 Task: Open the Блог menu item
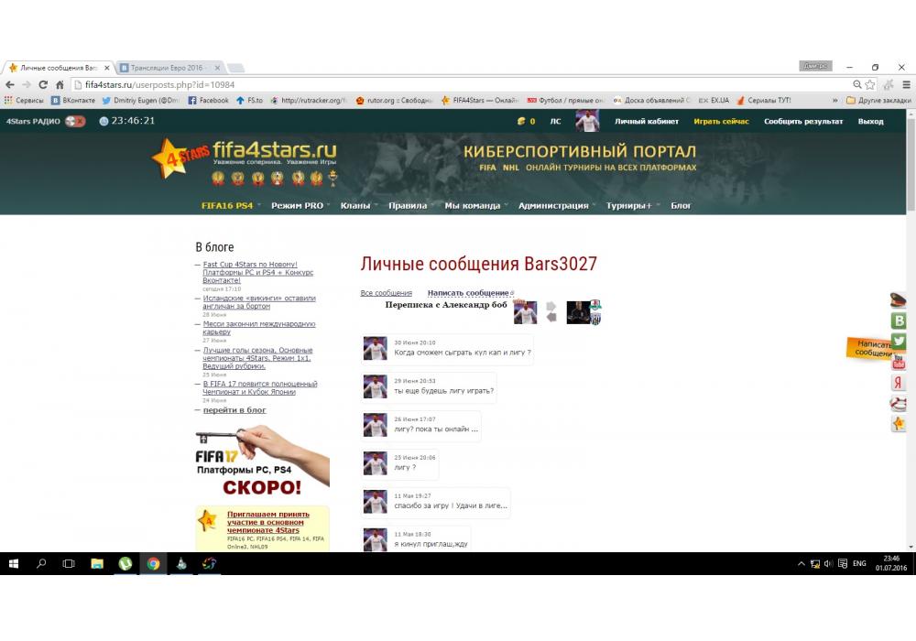click(x=681, y=205)
